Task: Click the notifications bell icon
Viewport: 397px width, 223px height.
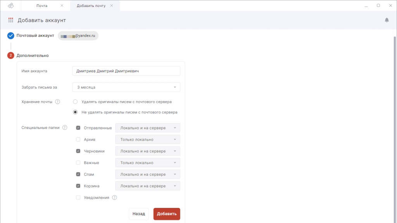Action: [x=387, y=20]
